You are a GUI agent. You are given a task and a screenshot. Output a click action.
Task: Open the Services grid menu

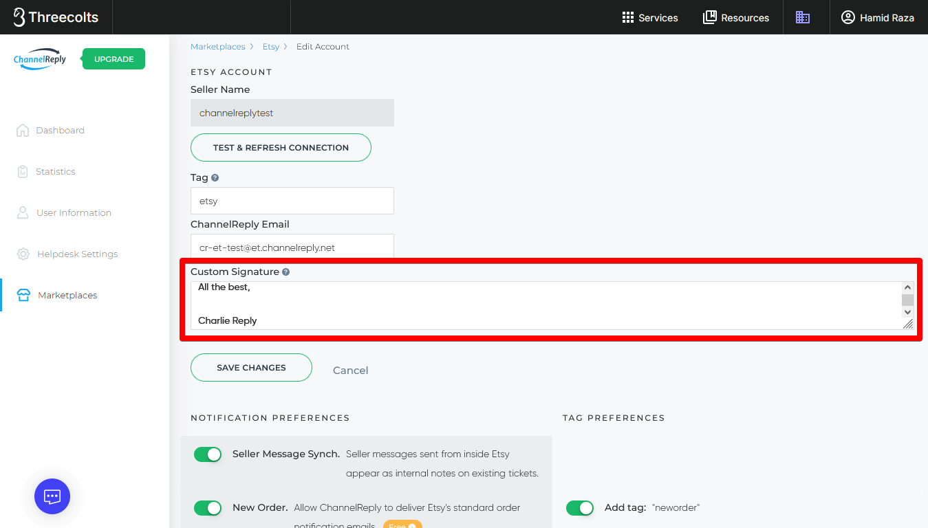pos(650,18)
